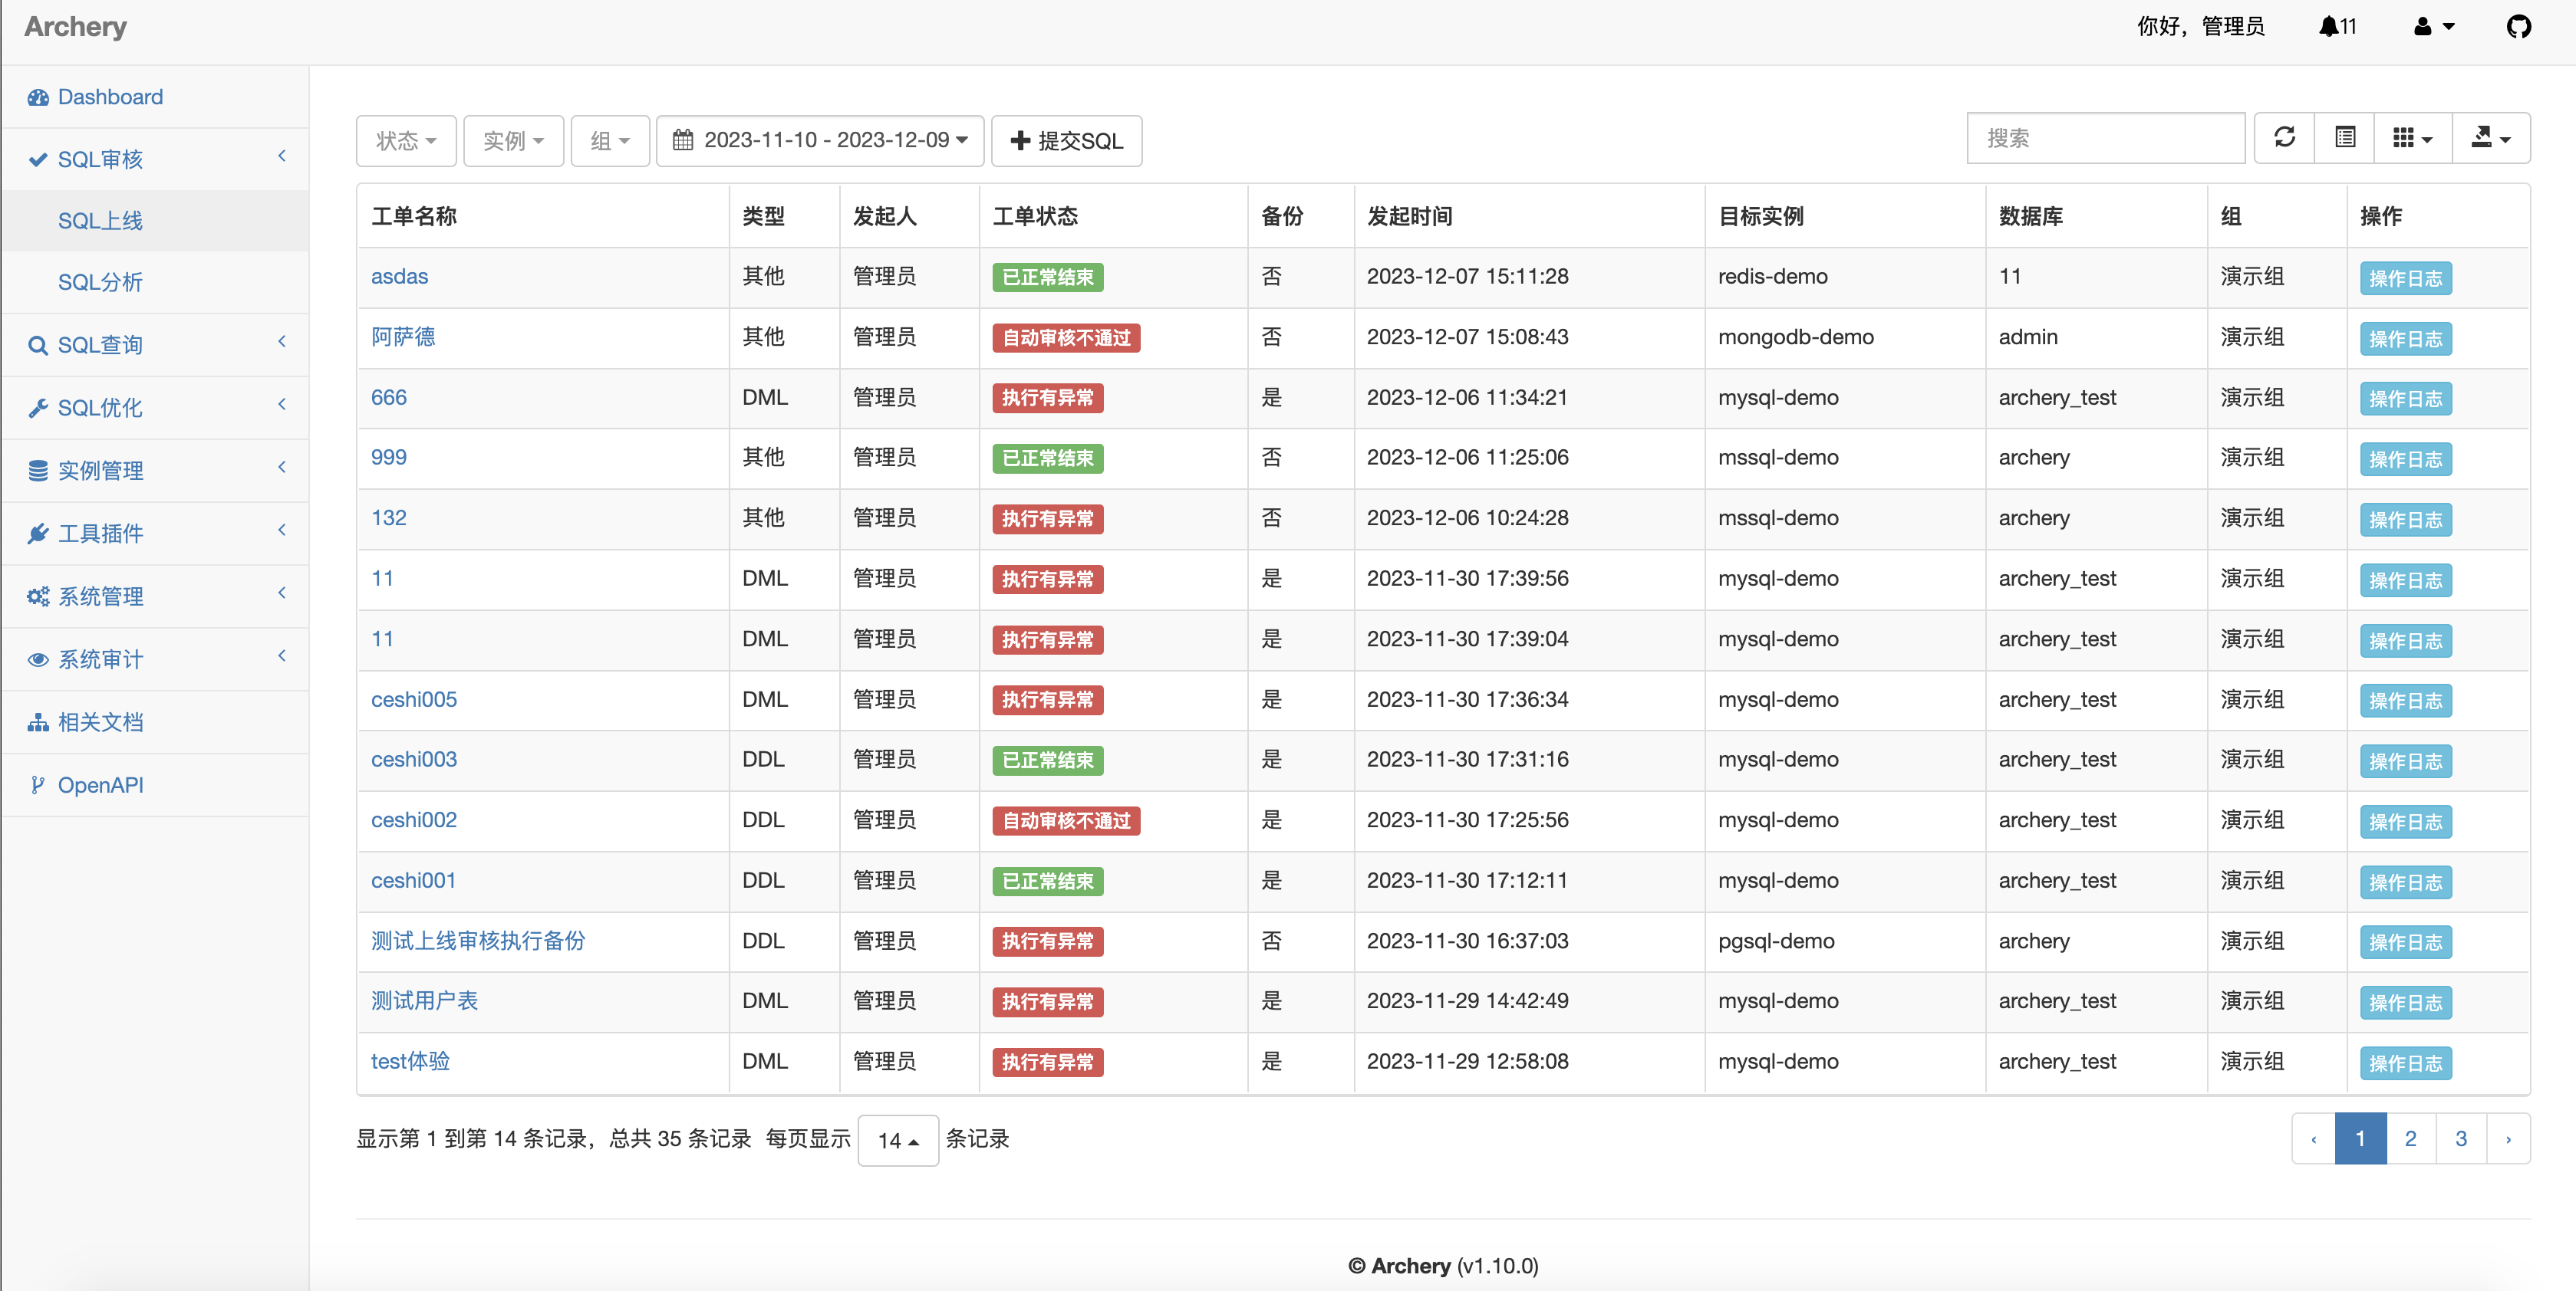Open the OpenAPI menu item

tap(155, 785)
